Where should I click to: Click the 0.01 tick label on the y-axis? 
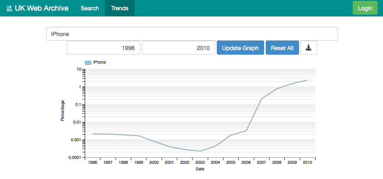point(77,122)
